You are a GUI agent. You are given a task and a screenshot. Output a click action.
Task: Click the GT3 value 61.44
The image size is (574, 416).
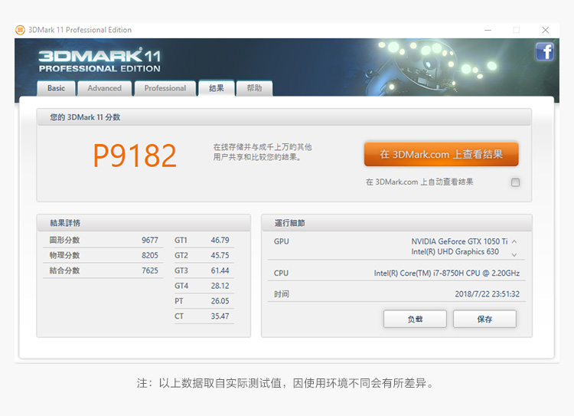click(x=220, y=270)
